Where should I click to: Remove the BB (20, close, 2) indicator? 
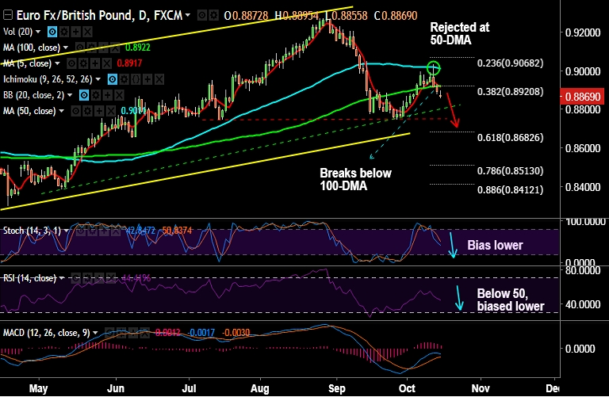coord(119,95)
